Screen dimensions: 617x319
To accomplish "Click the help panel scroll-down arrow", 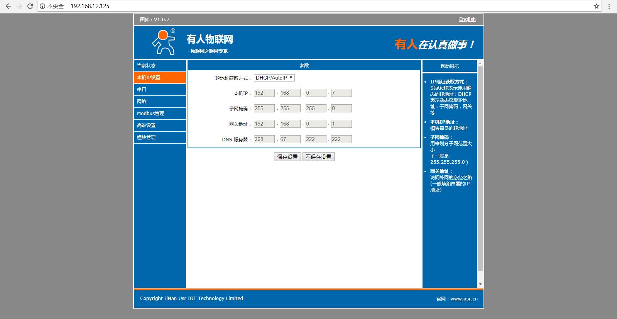I will [x=480, y=284].
